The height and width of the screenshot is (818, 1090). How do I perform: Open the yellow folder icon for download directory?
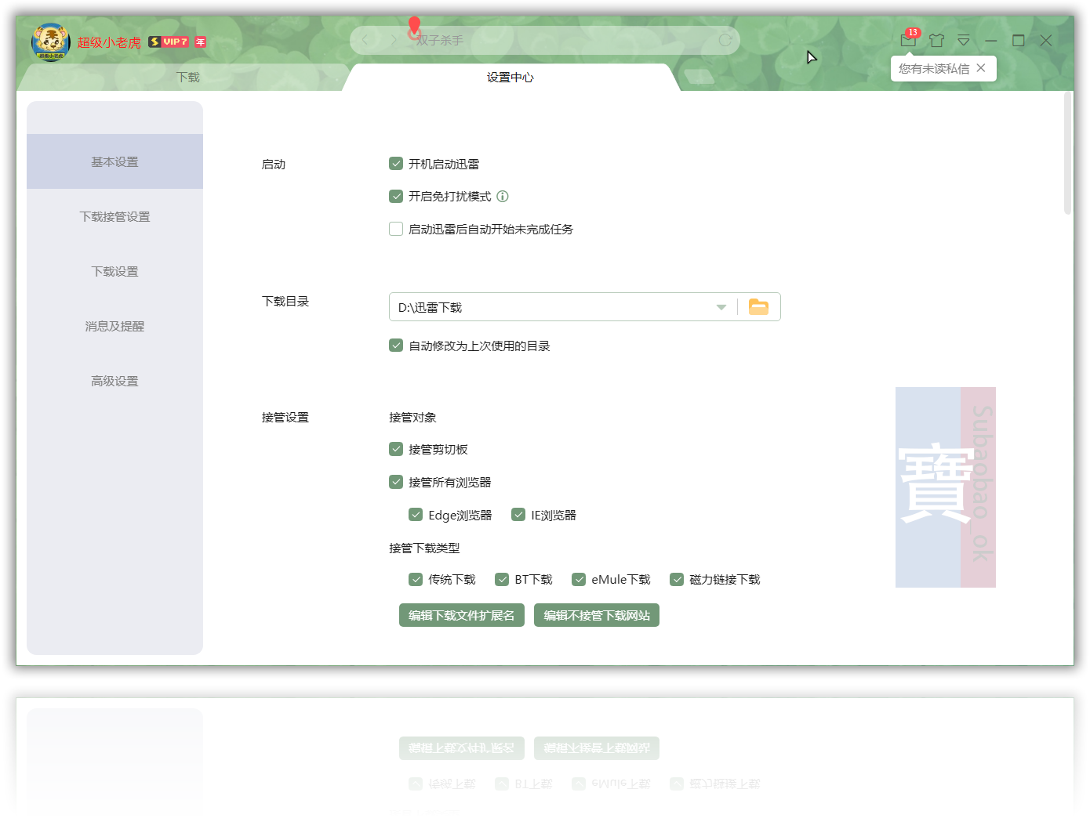pos(758,306)
